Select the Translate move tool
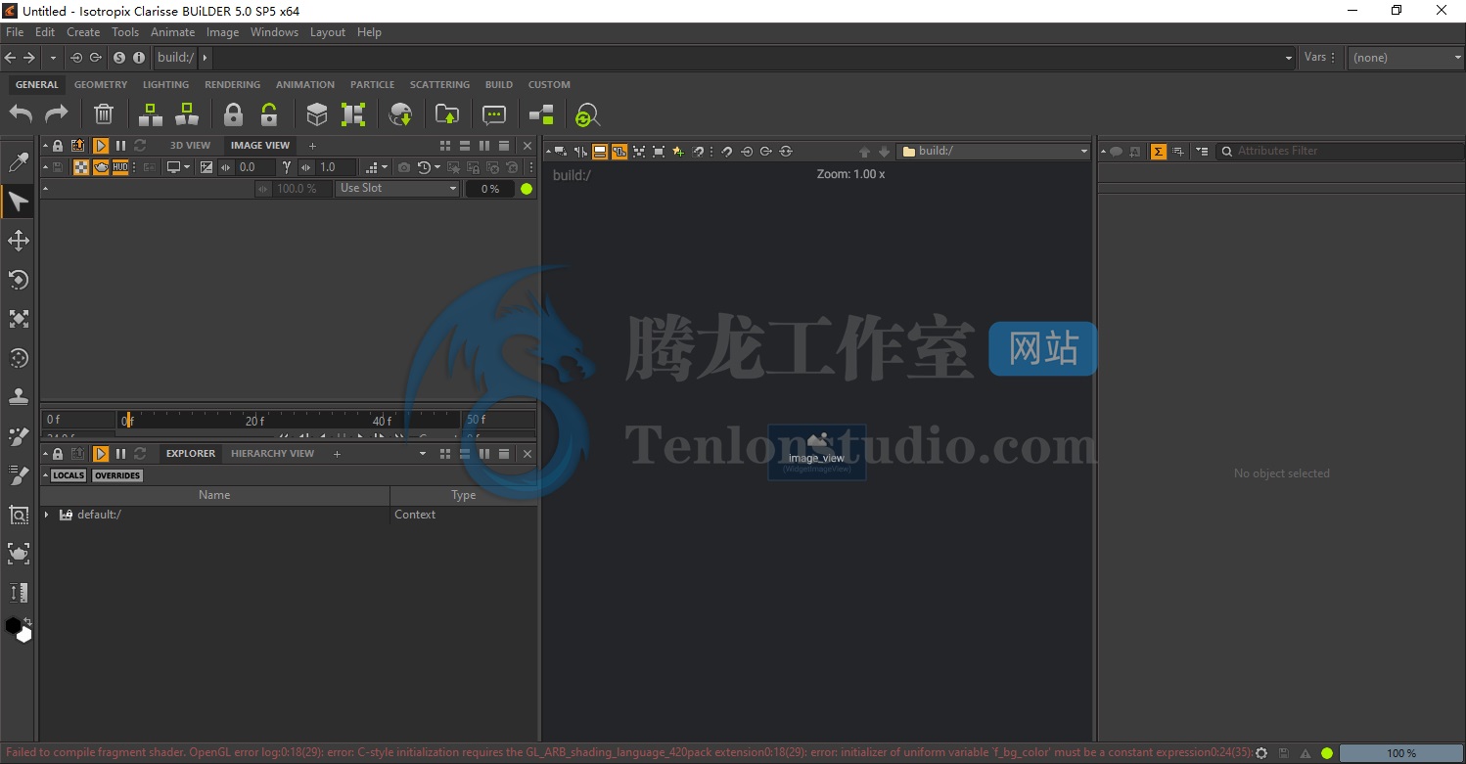 pyautogui.click(x=19, y=241)
